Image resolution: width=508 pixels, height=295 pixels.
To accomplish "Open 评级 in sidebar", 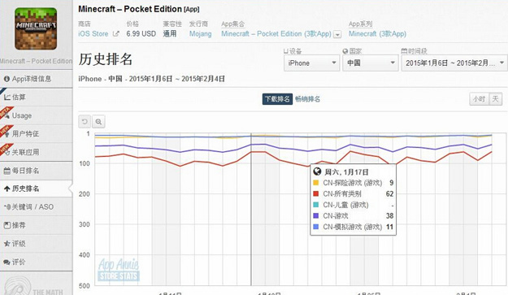I will click(37, 244).
